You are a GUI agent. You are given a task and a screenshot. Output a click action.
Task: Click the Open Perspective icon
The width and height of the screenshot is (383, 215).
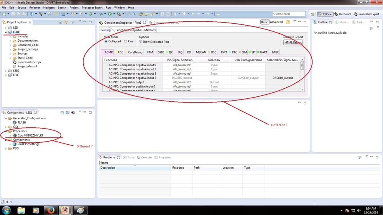[x=312, y=14]
